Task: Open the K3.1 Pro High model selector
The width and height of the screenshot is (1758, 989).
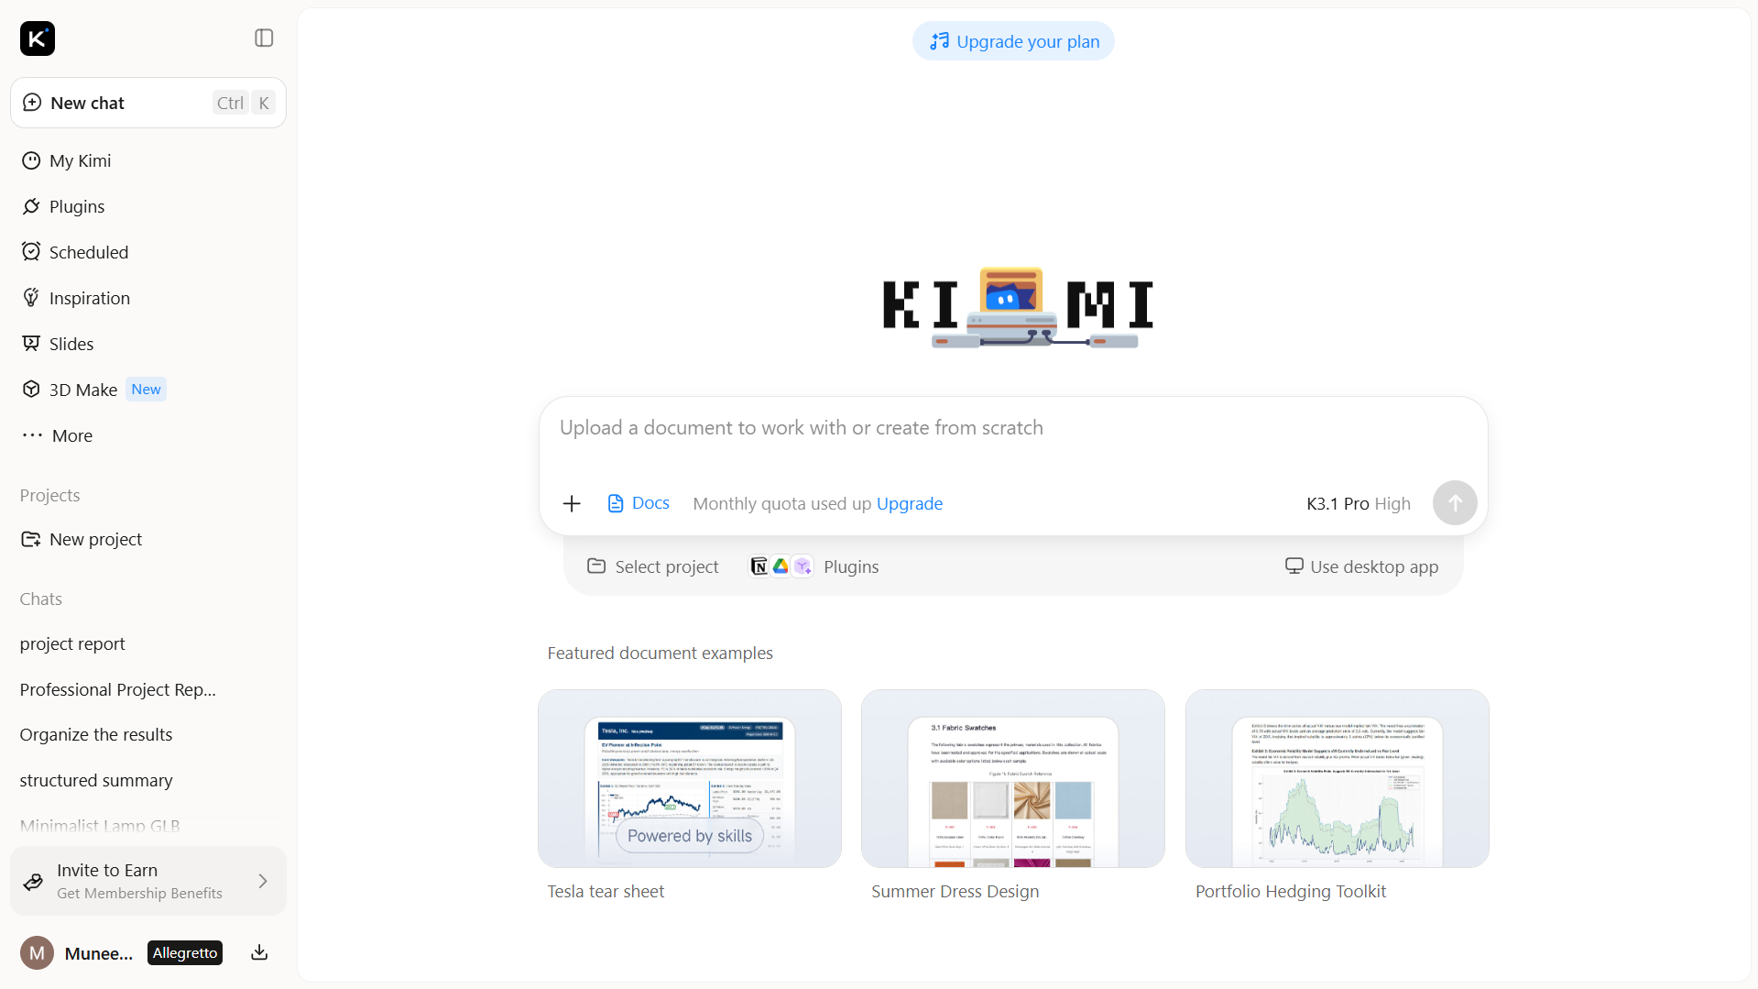Action: click(x=1358, y=503)
